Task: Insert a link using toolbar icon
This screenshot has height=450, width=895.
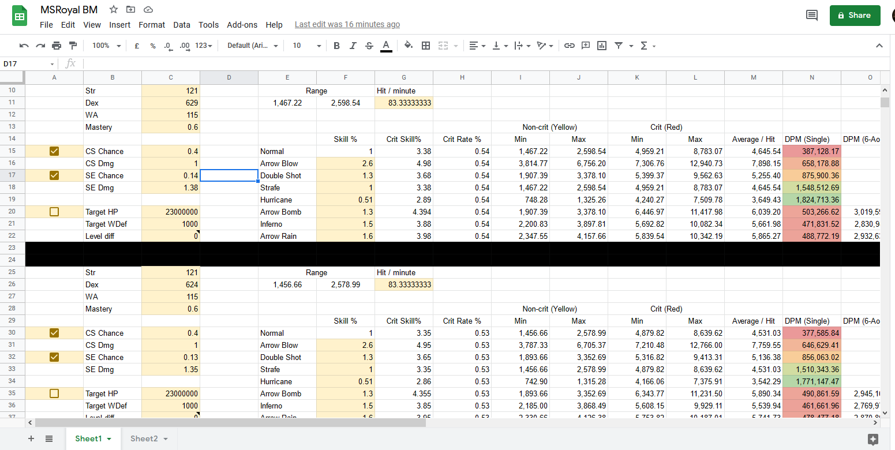Action: coord(570,46)
